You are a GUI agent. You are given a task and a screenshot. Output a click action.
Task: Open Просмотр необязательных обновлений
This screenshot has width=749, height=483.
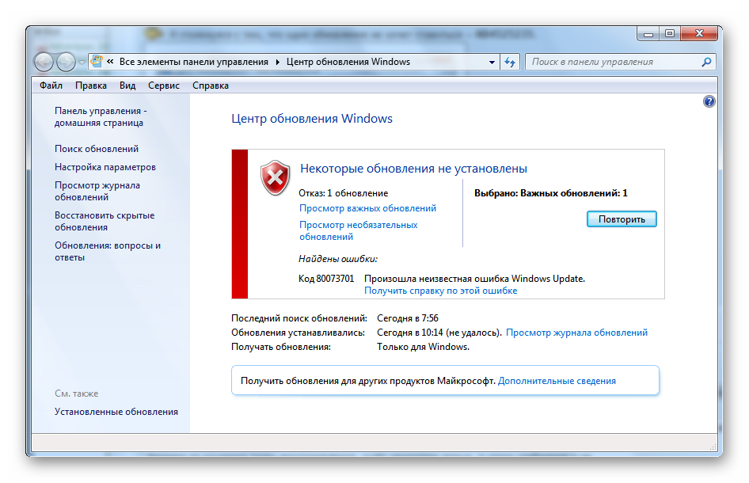tap(358, 230)
